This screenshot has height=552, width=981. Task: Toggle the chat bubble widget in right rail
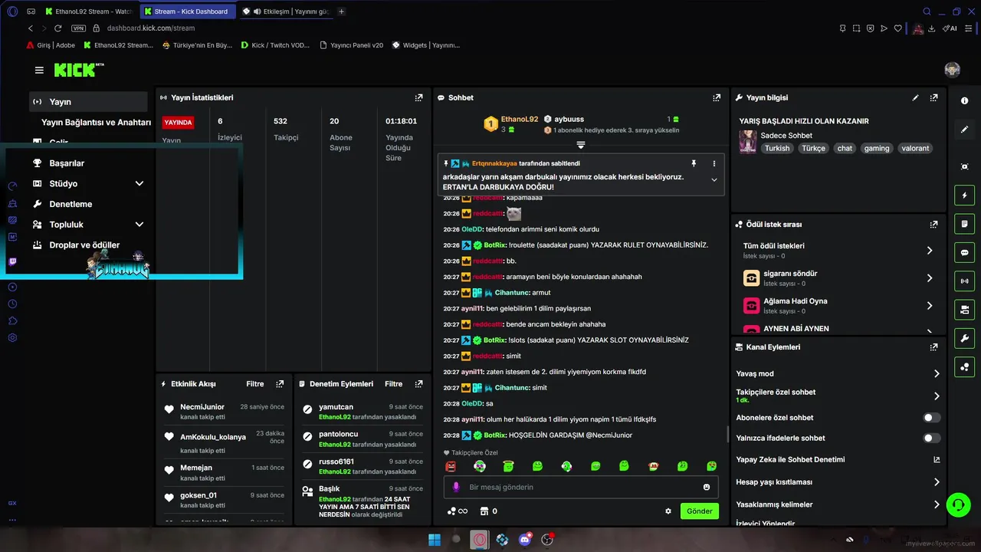[x=964, y=252]
